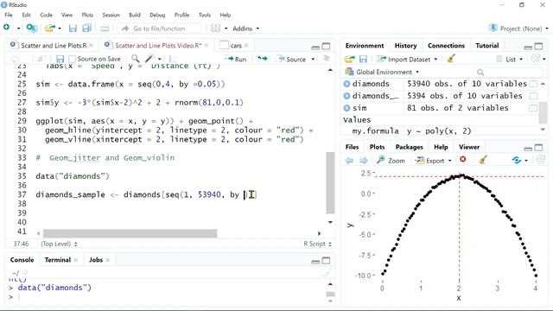Expand the sim data frame entry
553x311 pixels.
346,108
